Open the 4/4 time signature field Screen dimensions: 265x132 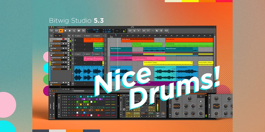pyautogui.click(x=97, y=32)
